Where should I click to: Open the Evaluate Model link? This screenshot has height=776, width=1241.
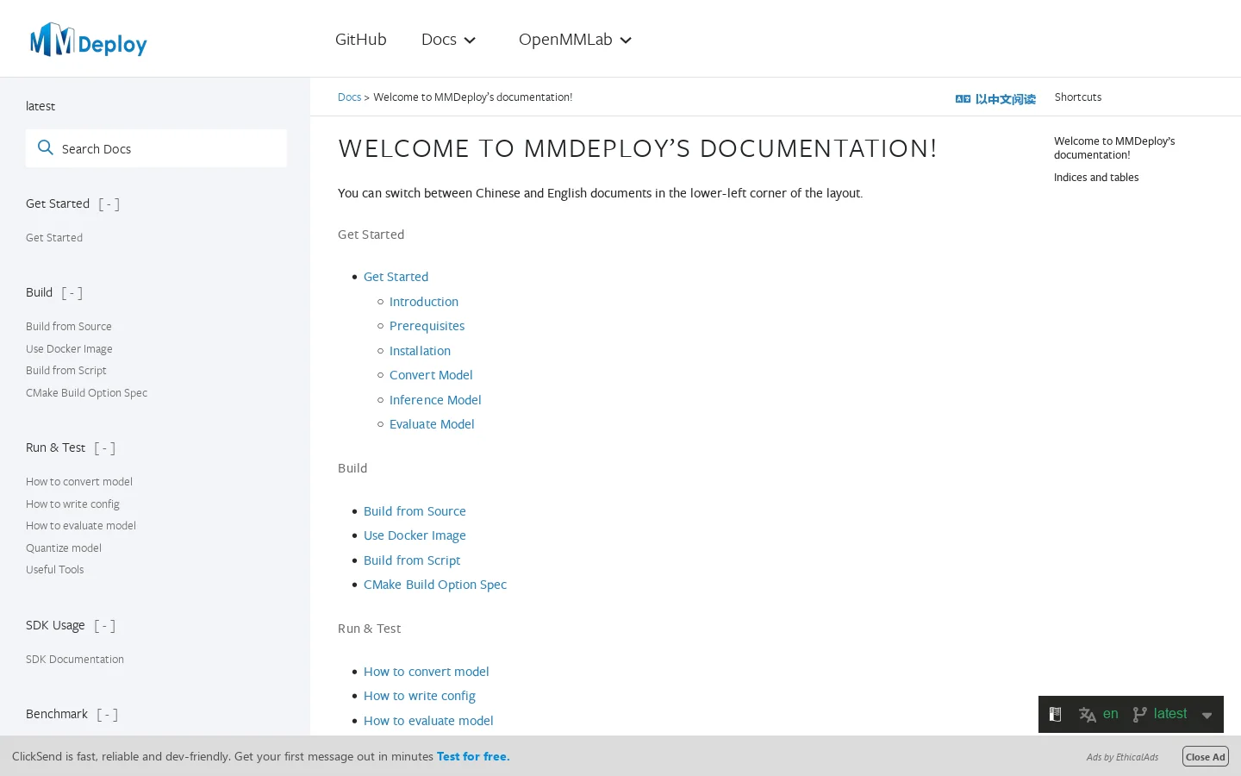[x=432, y=424]
